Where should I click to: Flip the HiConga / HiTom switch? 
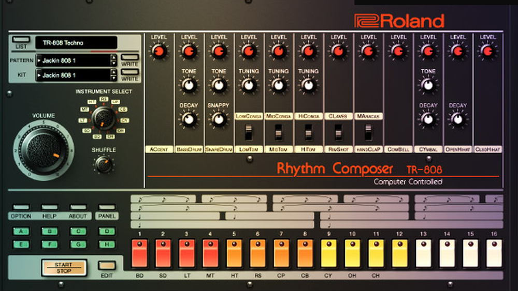(308, 132)
